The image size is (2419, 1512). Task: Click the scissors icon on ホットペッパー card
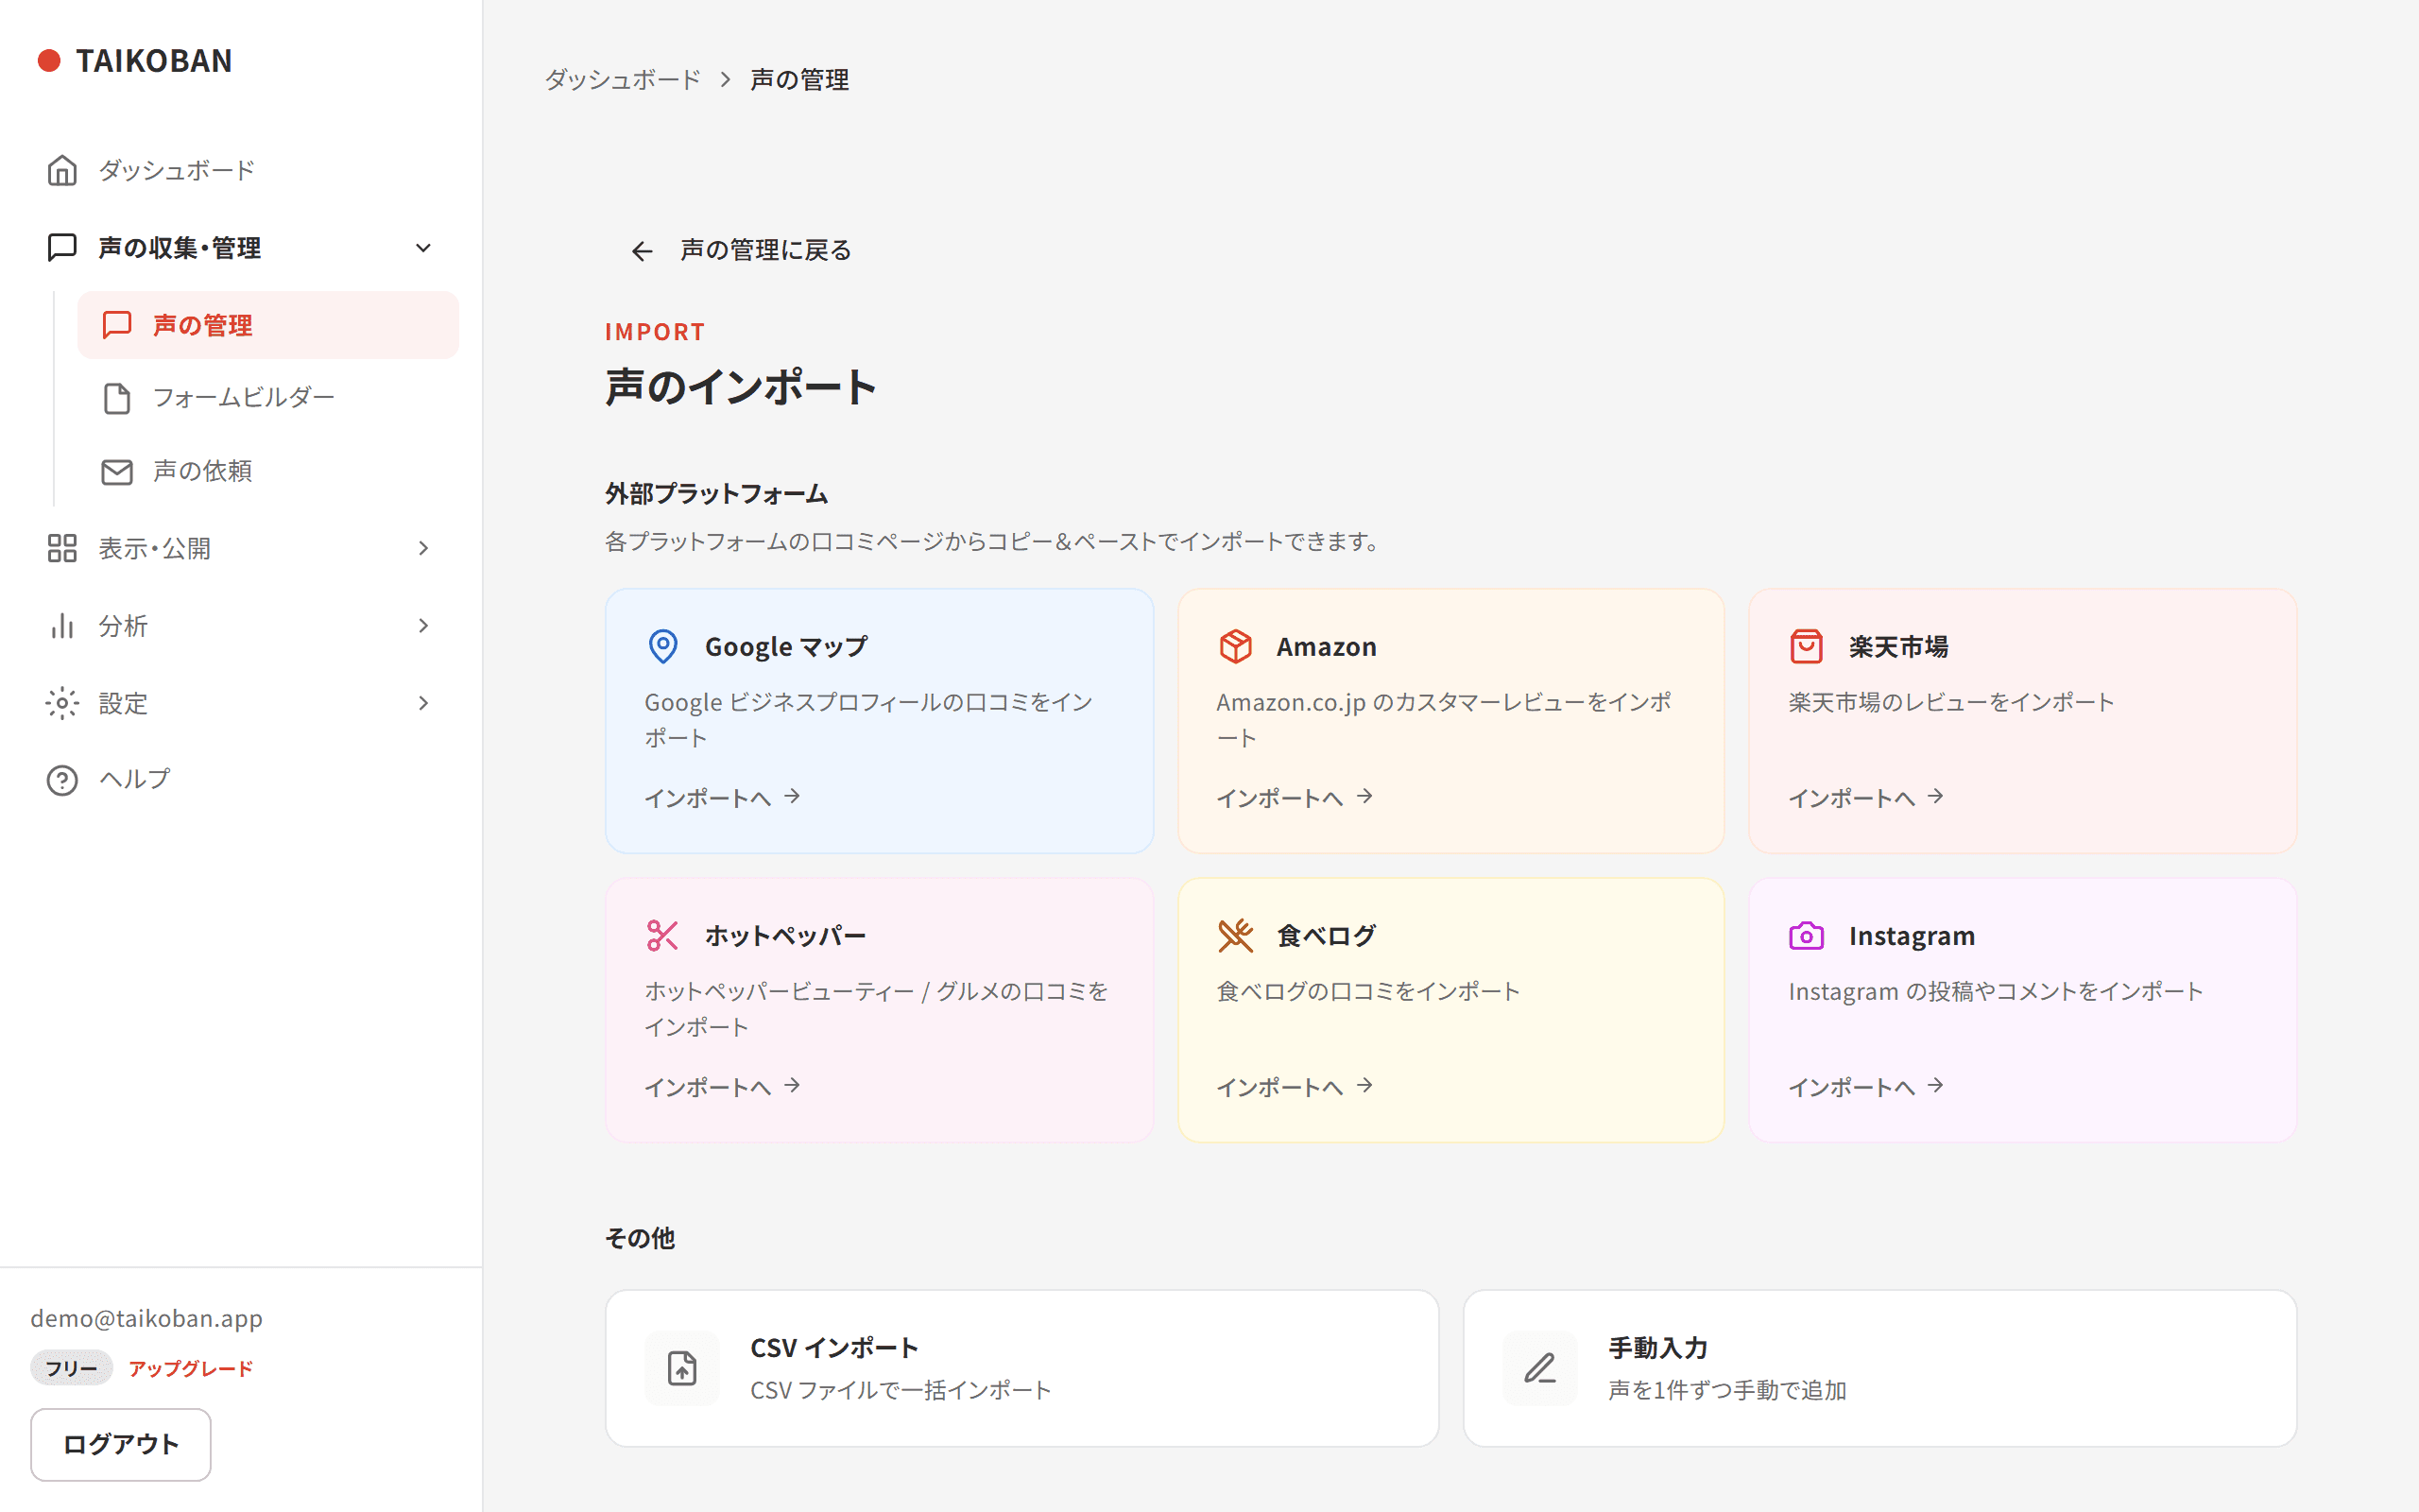tap(662, 935)
